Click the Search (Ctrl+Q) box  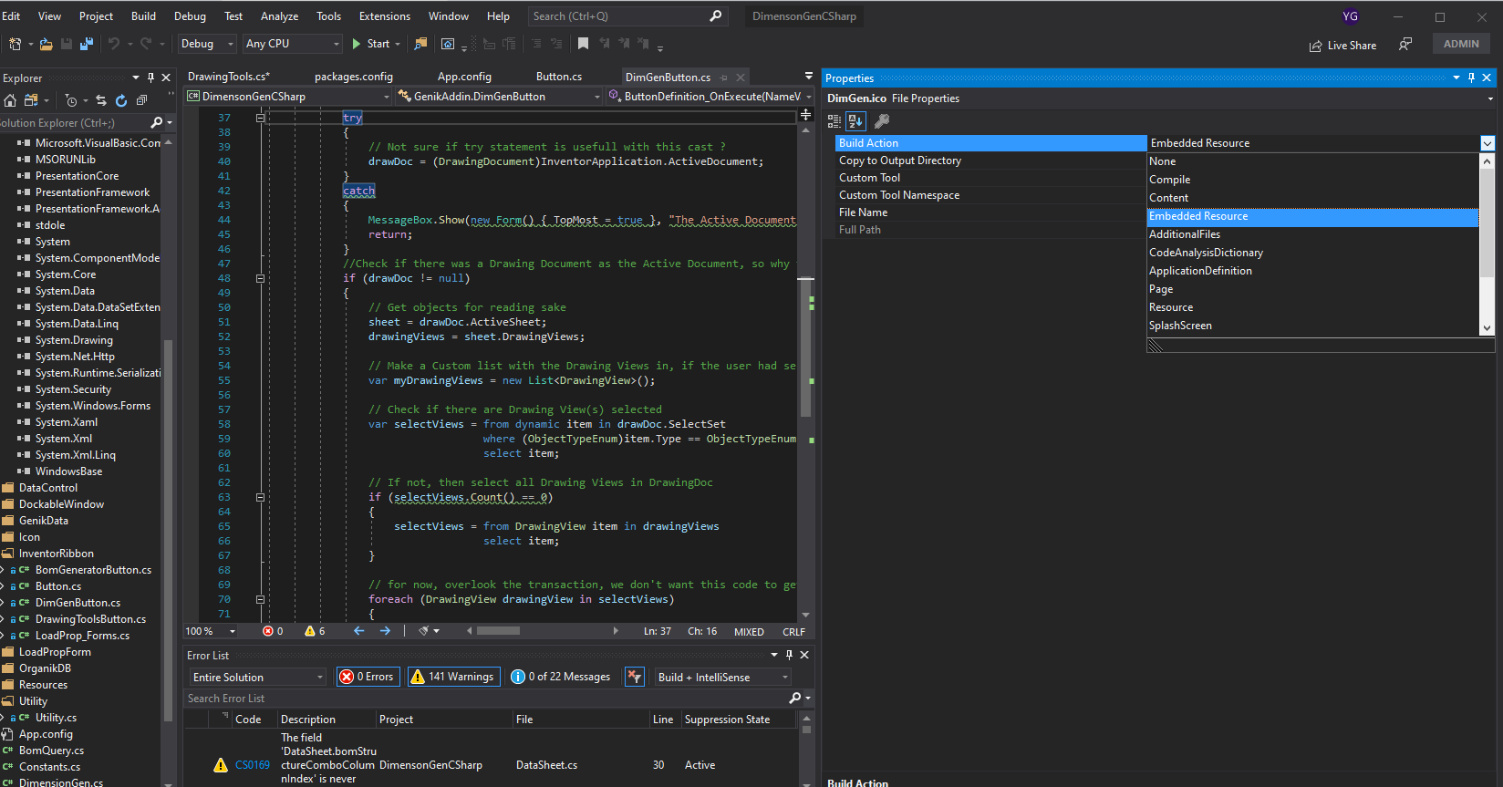click(x=627, y=16)
